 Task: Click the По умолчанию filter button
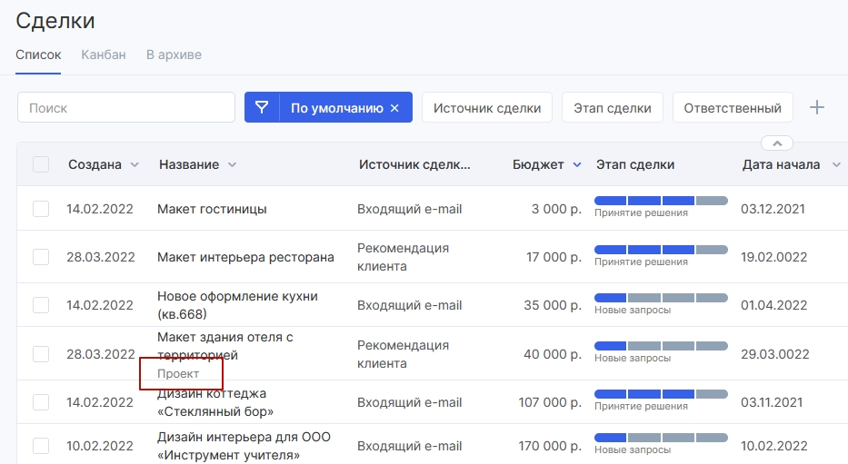[336, 108]
